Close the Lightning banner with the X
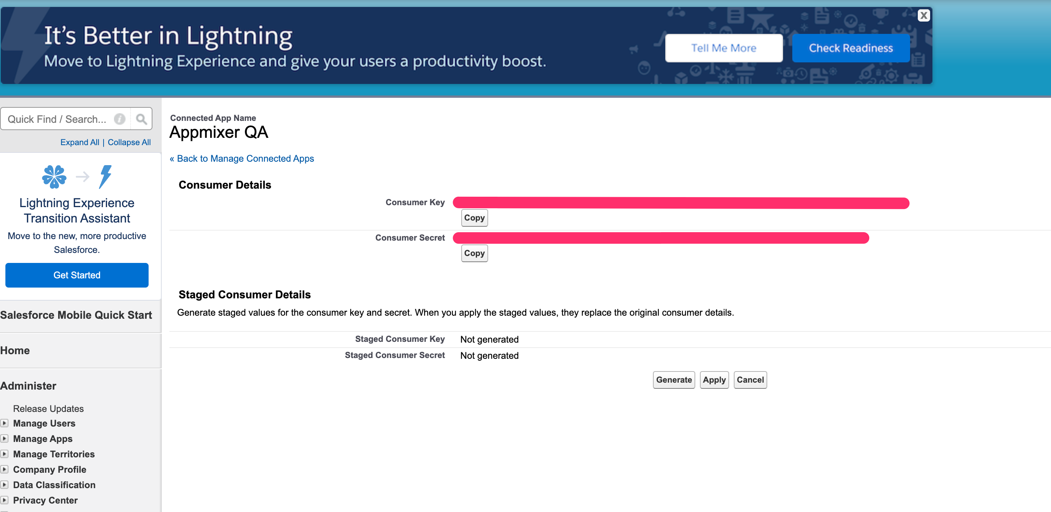 pyautogui.click(x=924, y=15)
